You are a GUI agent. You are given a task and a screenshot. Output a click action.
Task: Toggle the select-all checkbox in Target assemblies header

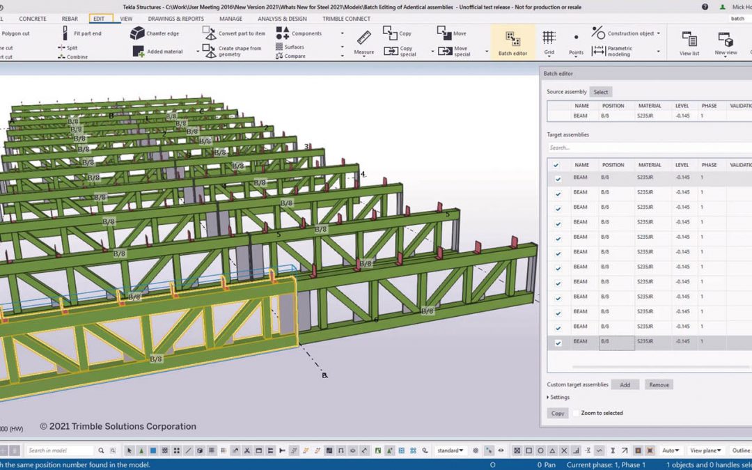556,165
